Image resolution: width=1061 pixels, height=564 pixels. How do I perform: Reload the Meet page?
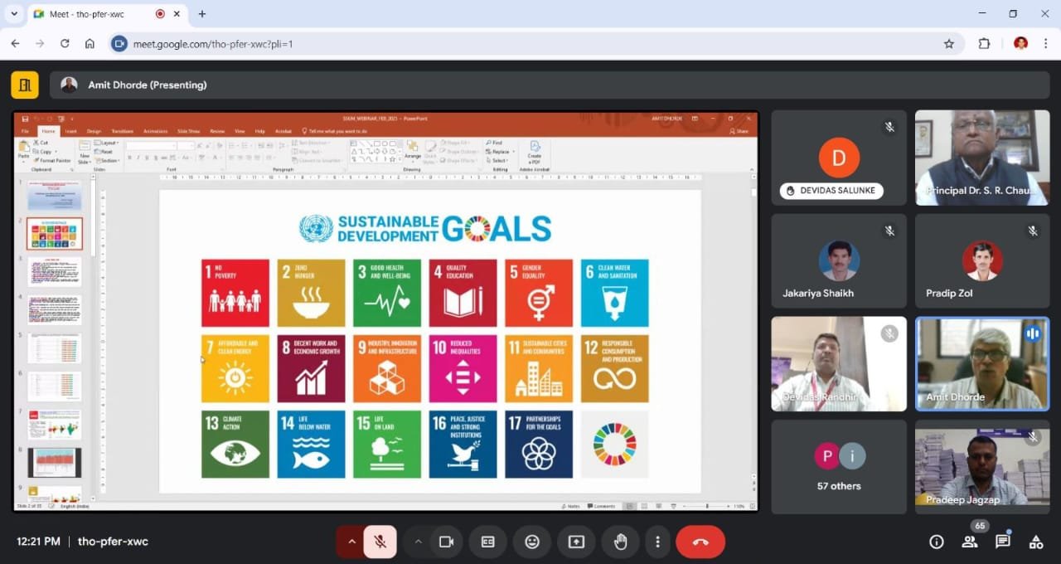pyautogui.click(x=65, y=44)
